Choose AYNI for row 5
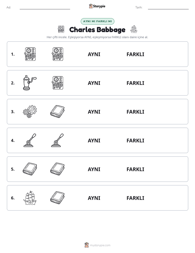 [x=94, y=169]
